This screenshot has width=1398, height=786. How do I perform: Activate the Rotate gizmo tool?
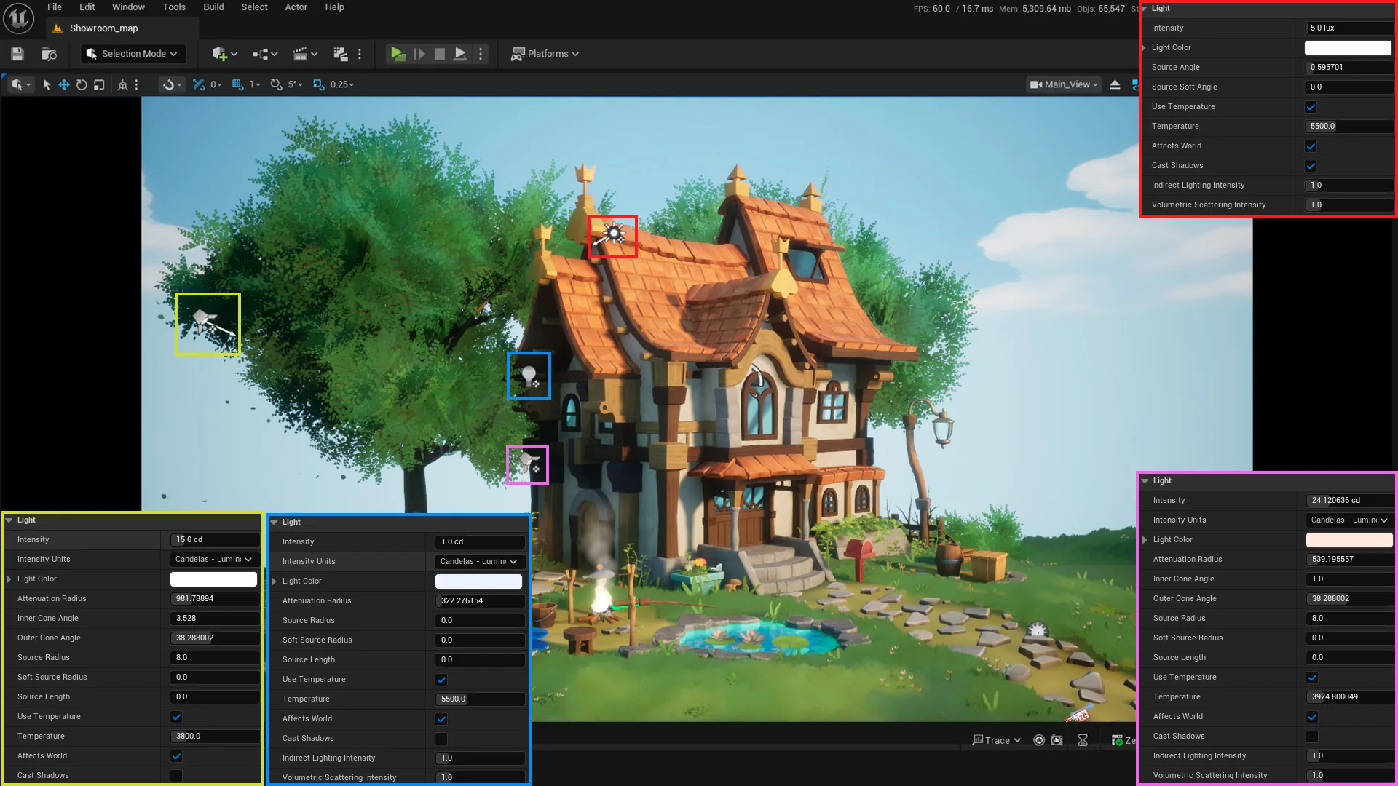tap(82, 84)
